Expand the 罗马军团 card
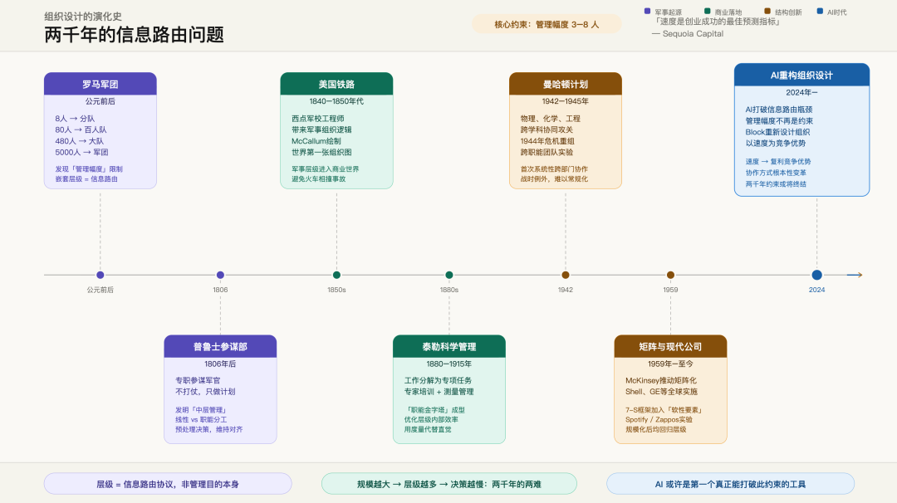This screenshot has width=897, height=503. click(100, 84)
